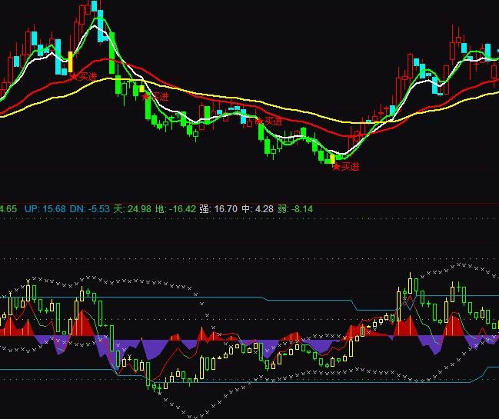Click the 弱: -8.14 weak value
Image resolution: width=499 pixels, height=419 pixels.
coord(293,208)
